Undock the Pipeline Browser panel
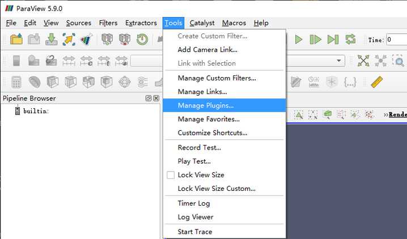 [149, 98]
